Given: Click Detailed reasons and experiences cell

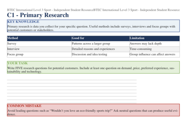Looking at the screenshot, I should pos(101,49).
